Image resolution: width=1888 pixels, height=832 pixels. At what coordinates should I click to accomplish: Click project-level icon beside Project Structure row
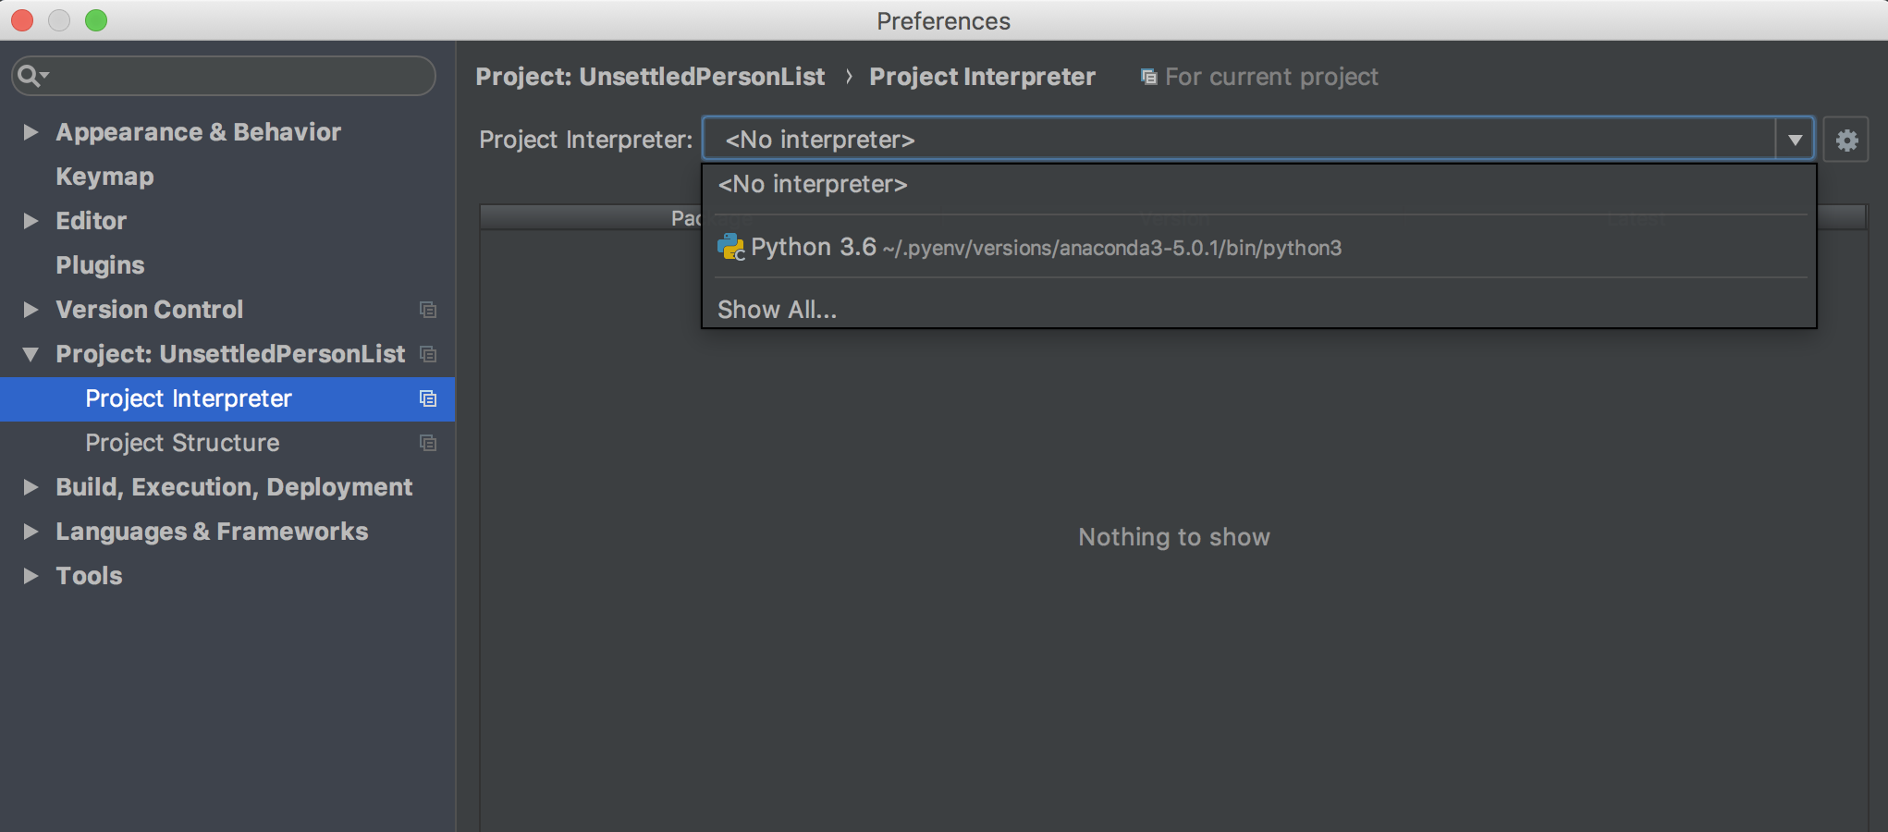[x=428, y=443]
